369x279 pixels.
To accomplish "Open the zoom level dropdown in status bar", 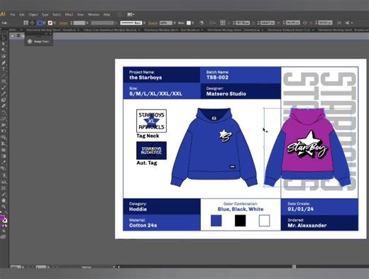I will click(x=23, y=268).
